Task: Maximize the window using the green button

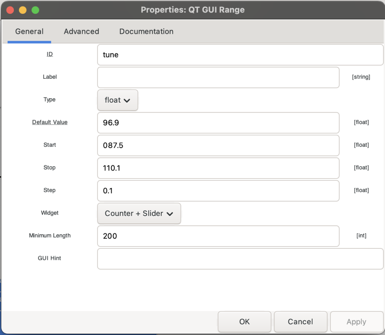Action: point(35,10)
